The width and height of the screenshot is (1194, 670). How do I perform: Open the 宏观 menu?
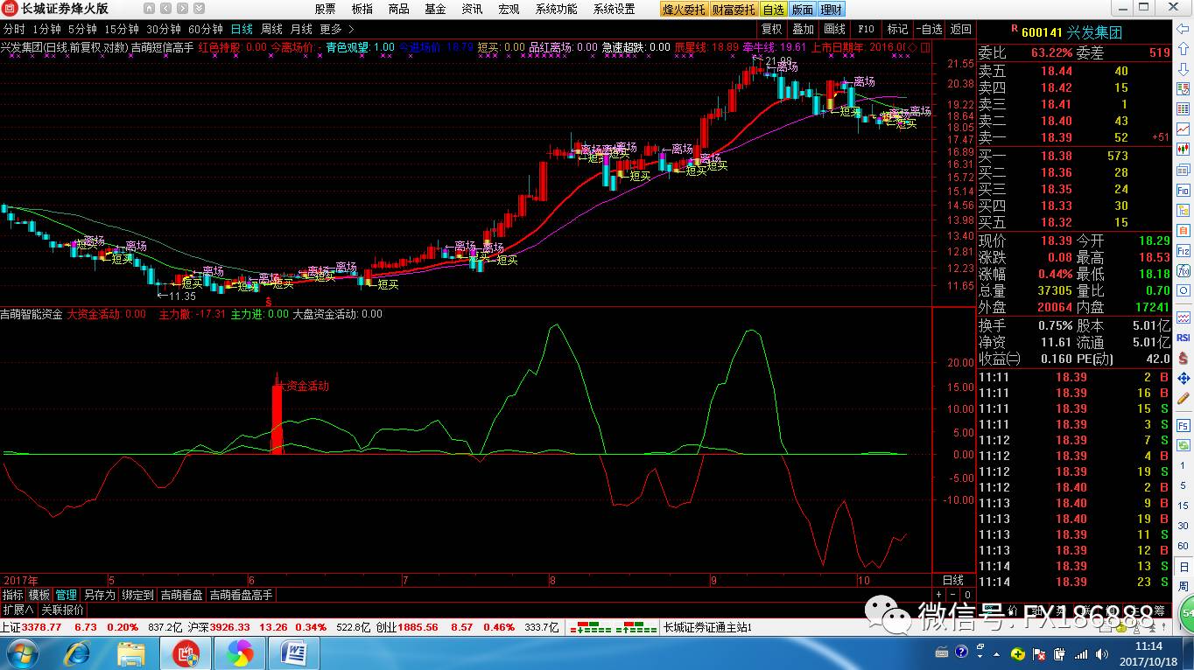pyautogui.click(x=509, y=9)
